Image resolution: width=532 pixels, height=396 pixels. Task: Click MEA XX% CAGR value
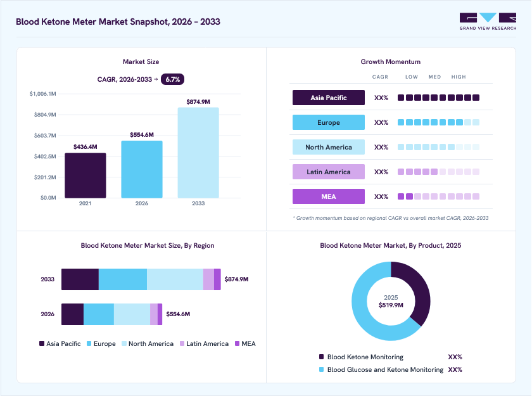(x=381, y=196)
